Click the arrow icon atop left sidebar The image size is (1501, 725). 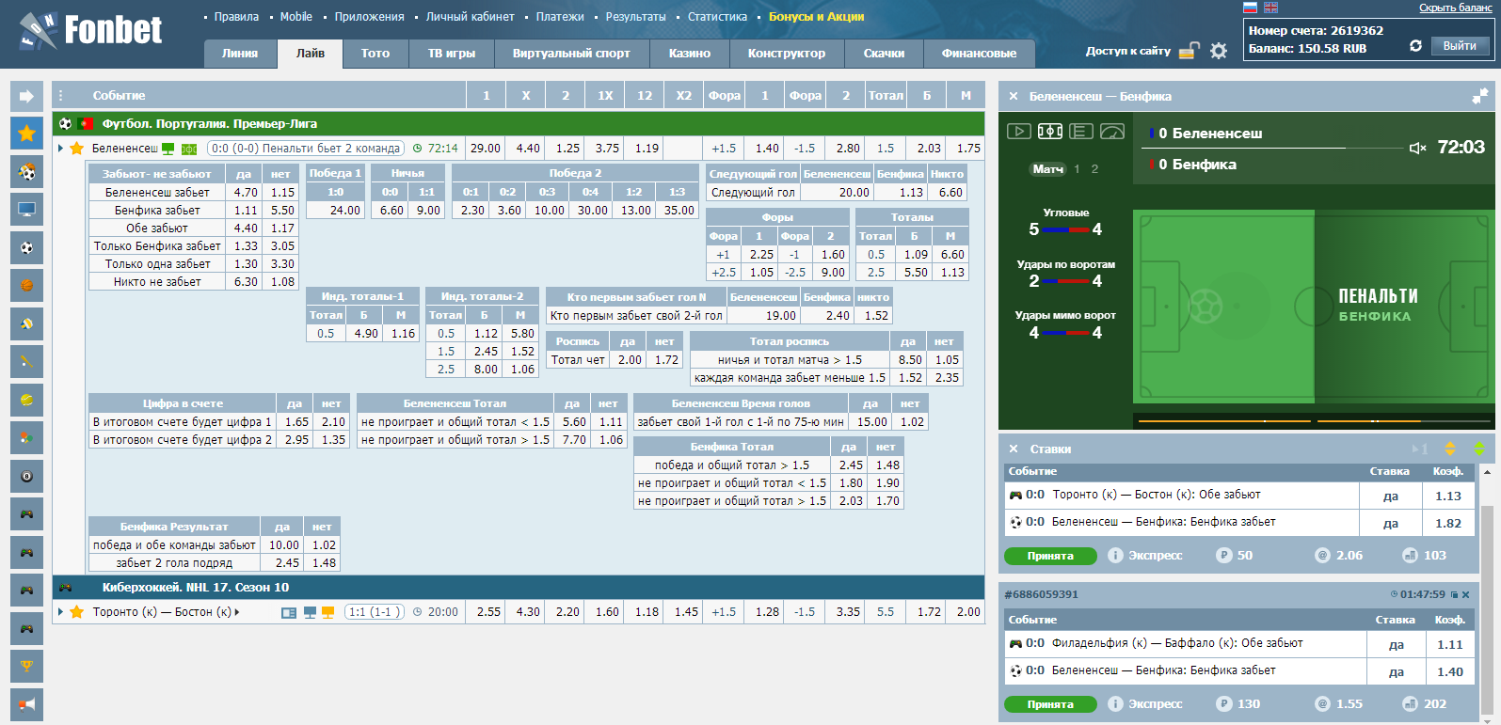[x=26, y=96]
